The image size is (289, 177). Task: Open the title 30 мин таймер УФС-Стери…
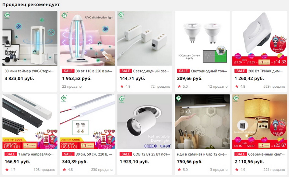tap(29, 71)
